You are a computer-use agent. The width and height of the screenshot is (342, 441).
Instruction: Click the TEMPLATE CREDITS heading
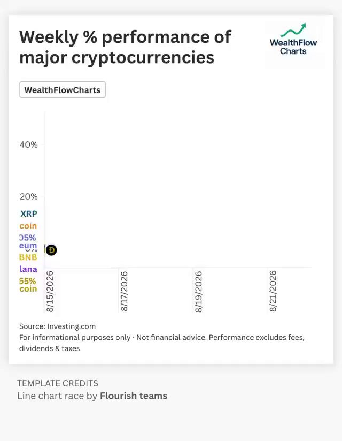pyautogui.click(x=58, y=383)
